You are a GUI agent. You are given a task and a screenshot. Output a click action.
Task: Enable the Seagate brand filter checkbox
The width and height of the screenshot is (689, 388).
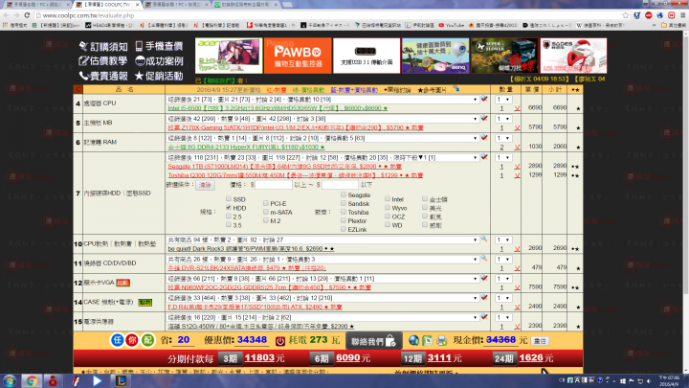pyautogui.click(x=342, y=194)
